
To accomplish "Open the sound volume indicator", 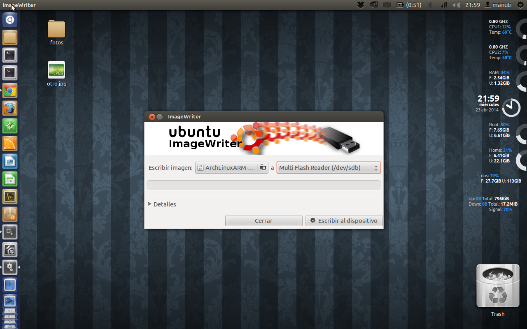I will click(x=456, y=5).
